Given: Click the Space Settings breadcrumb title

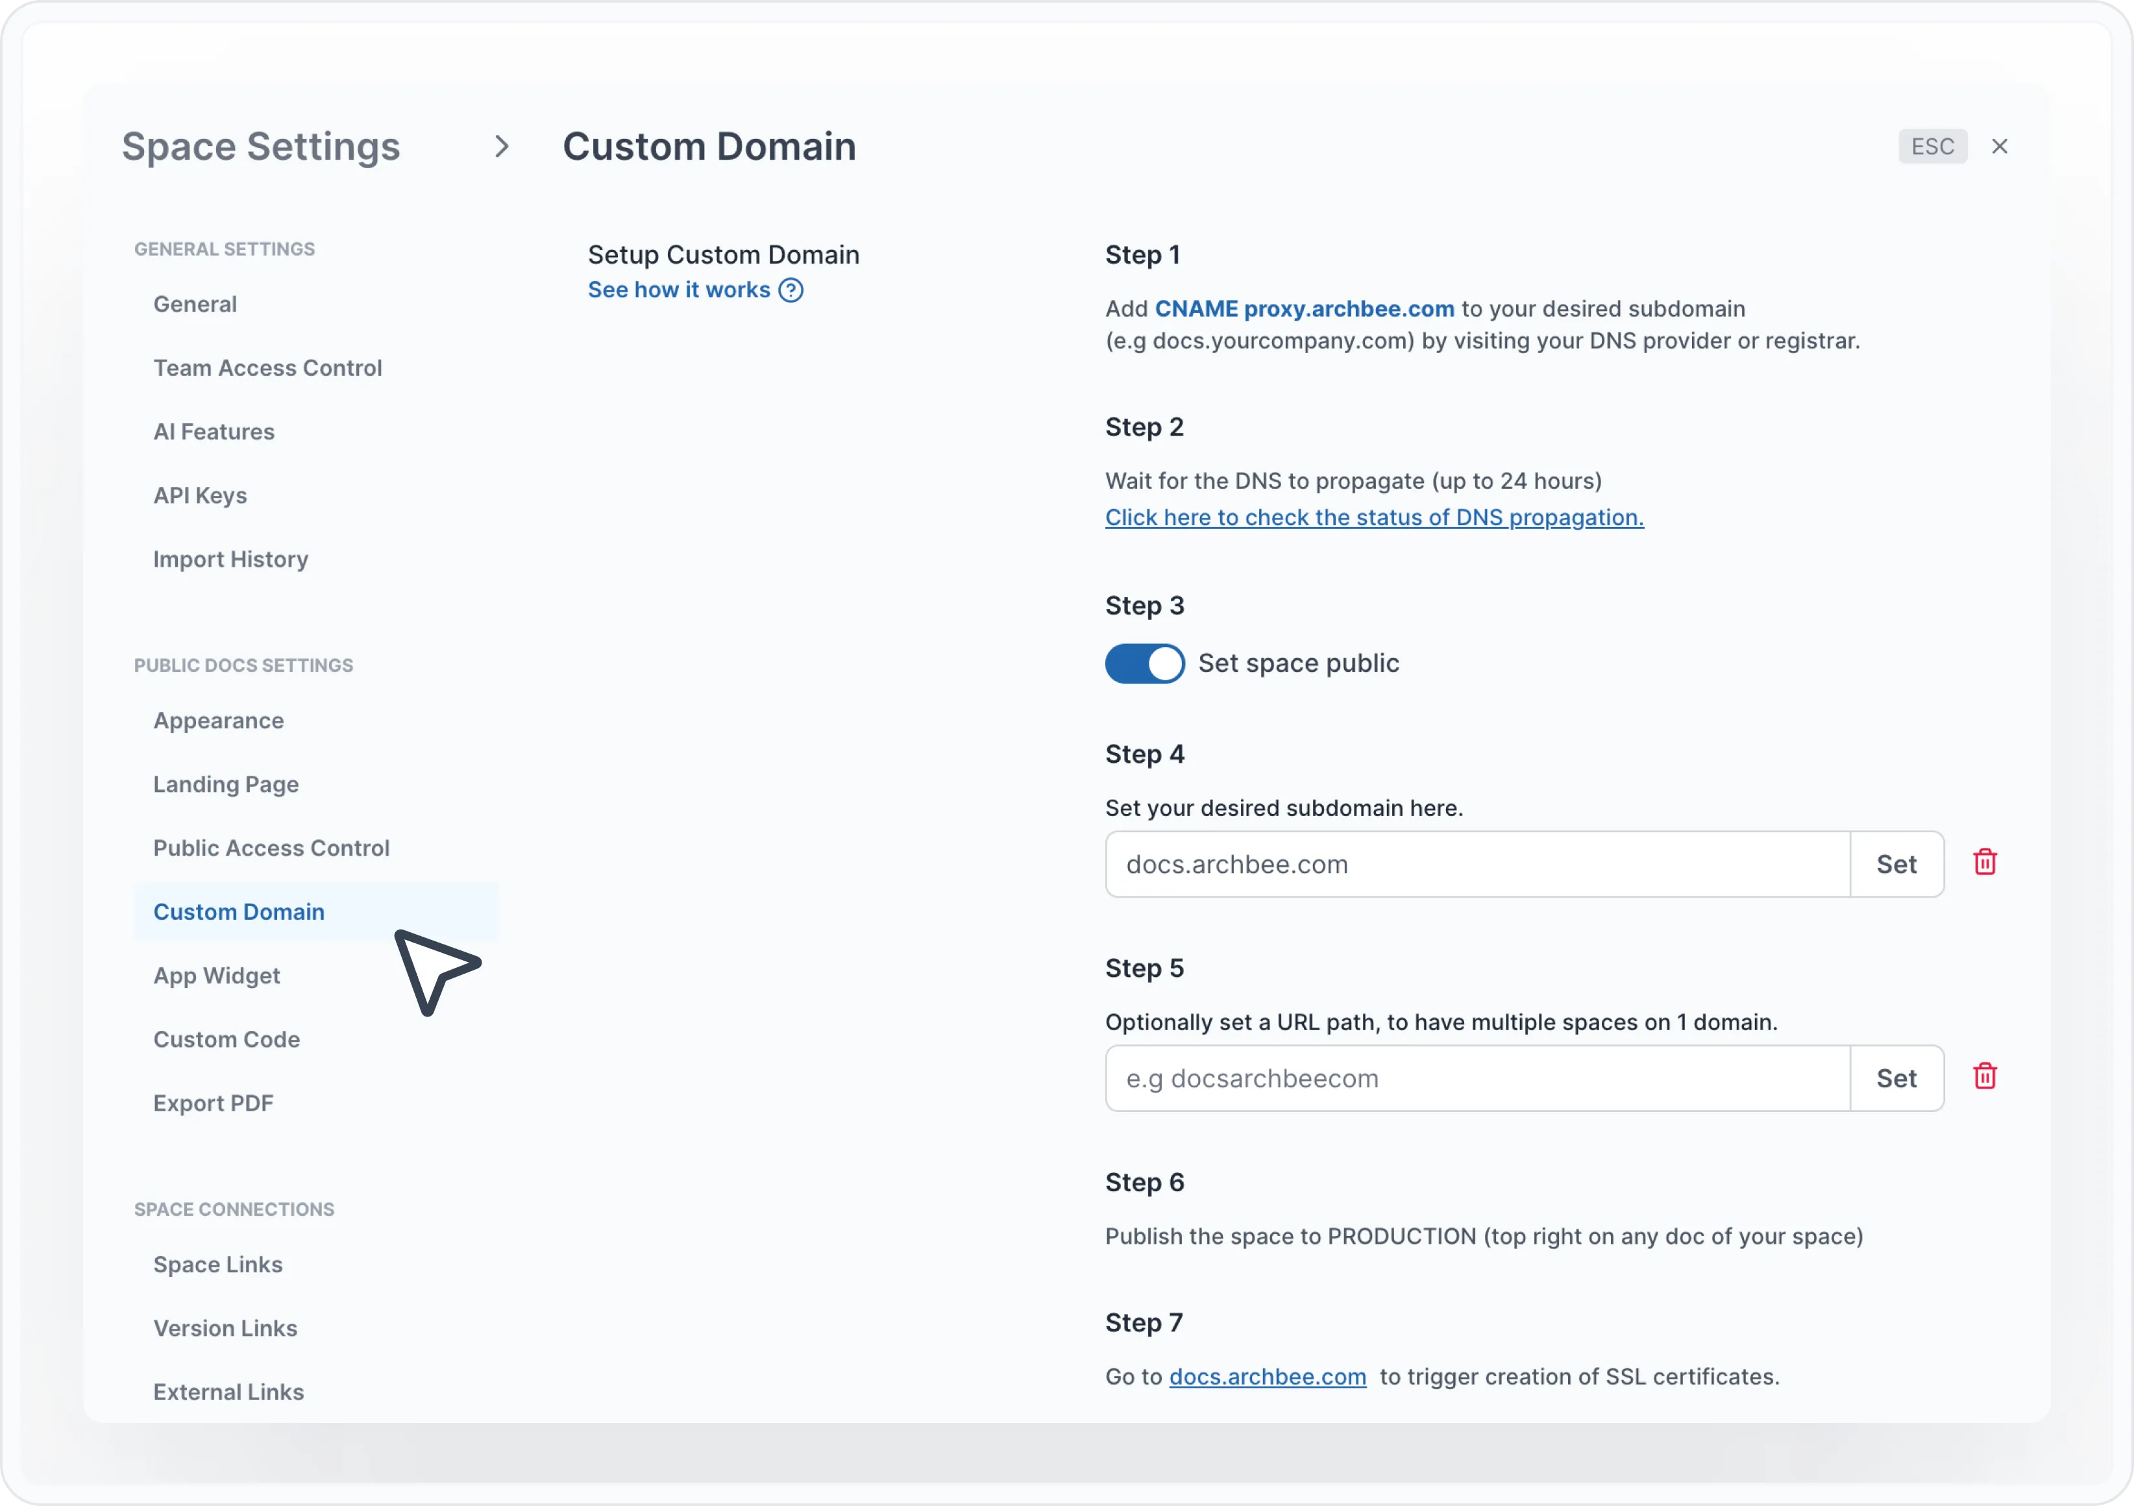Looking at the screenshot, I should [261, 146].
